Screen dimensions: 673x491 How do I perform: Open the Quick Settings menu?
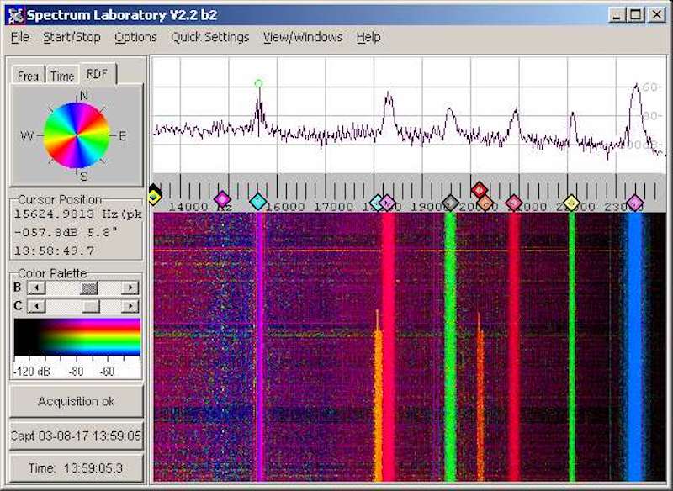209,37
